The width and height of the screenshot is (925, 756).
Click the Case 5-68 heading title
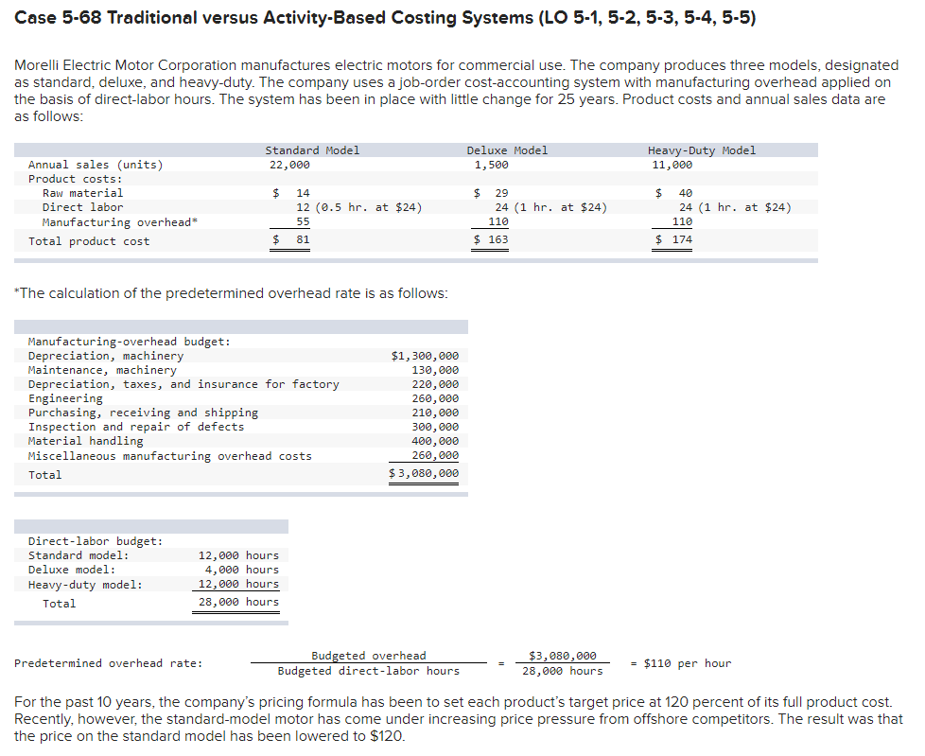tap(385, 18)
